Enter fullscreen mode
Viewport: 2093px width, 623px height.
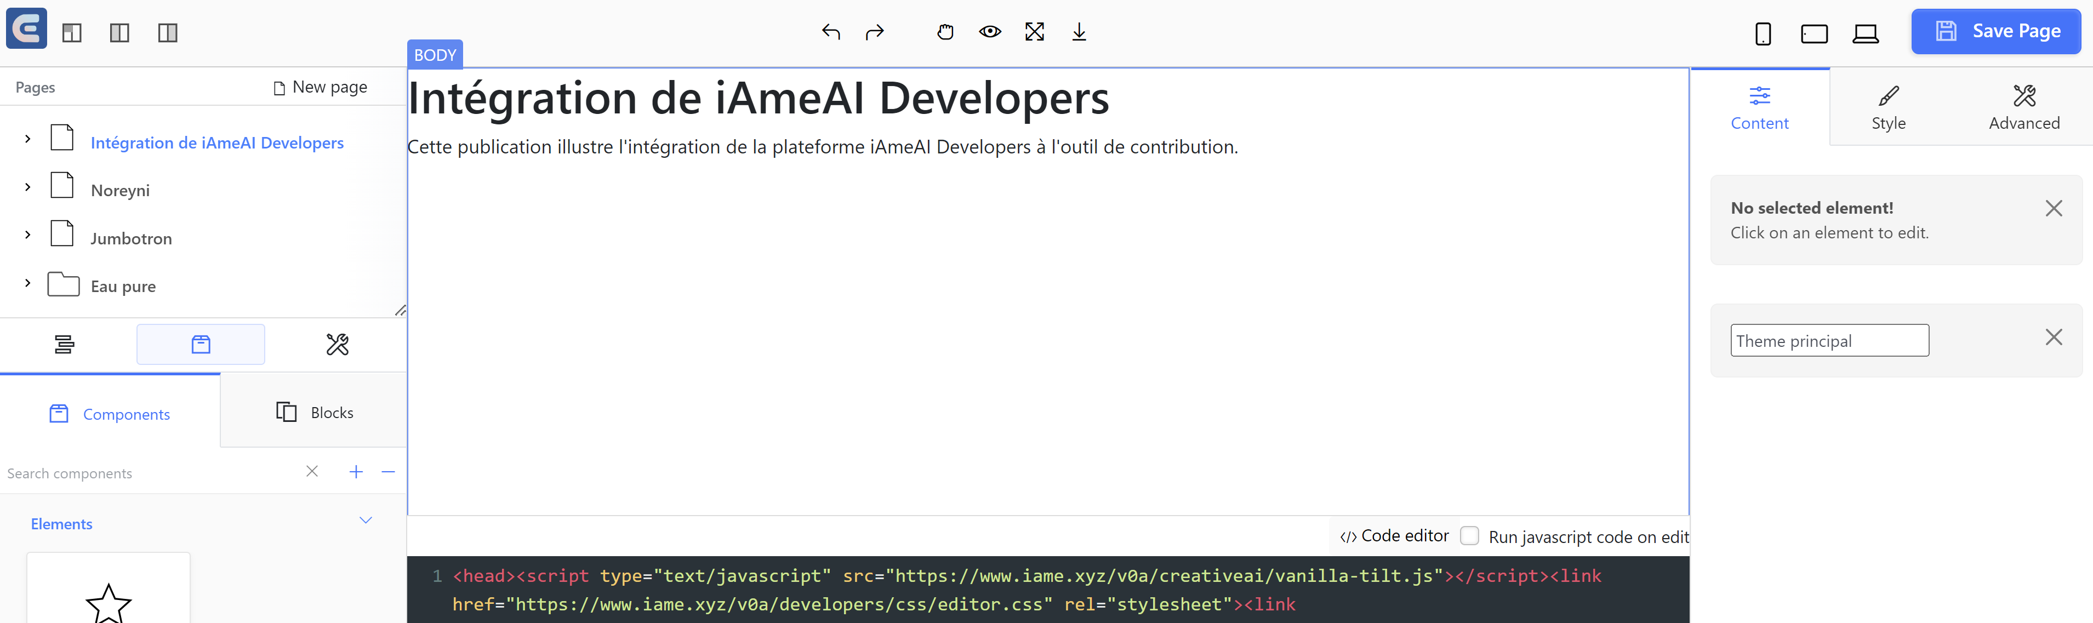pos(1034,32)
